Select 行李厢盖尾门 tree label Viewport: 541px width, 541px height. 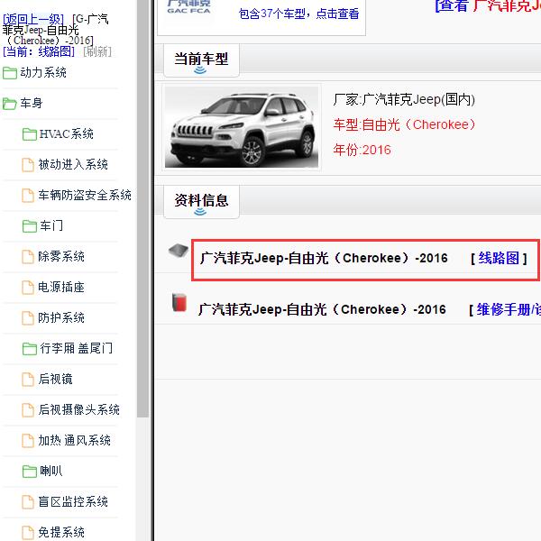[x=77, y=348]
